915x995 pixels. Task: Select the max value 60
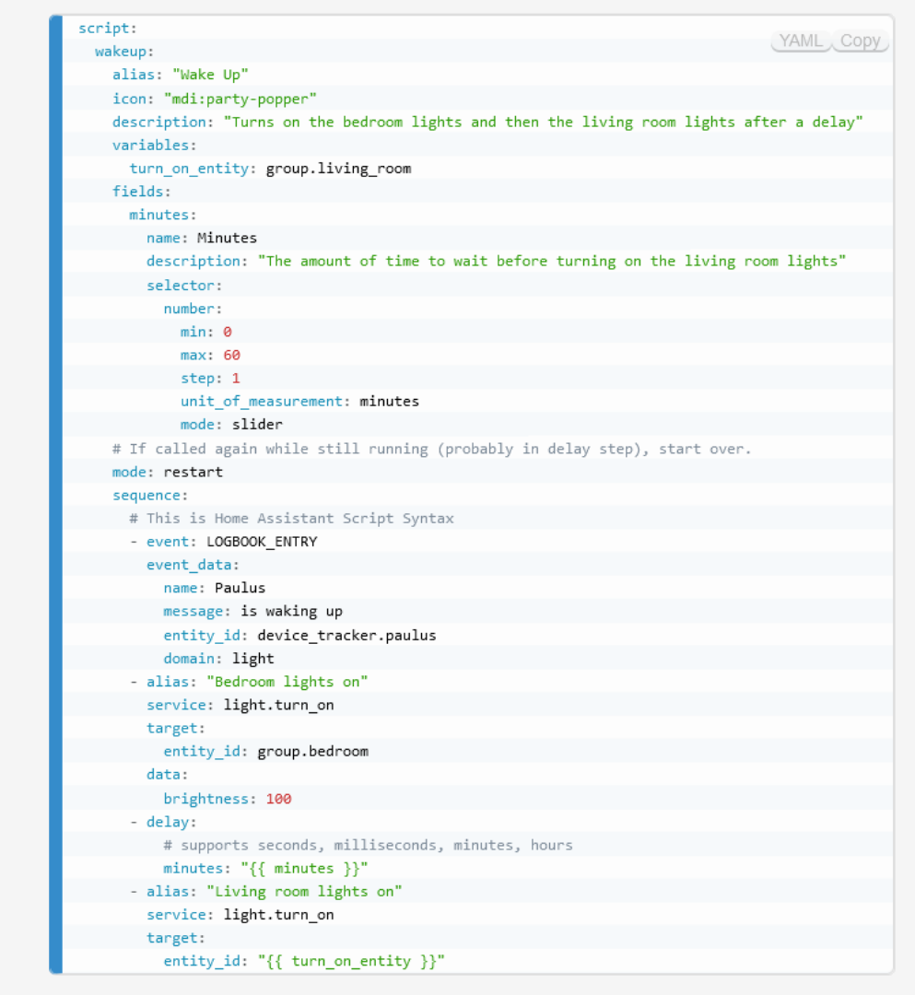click(x=231, y=355)
